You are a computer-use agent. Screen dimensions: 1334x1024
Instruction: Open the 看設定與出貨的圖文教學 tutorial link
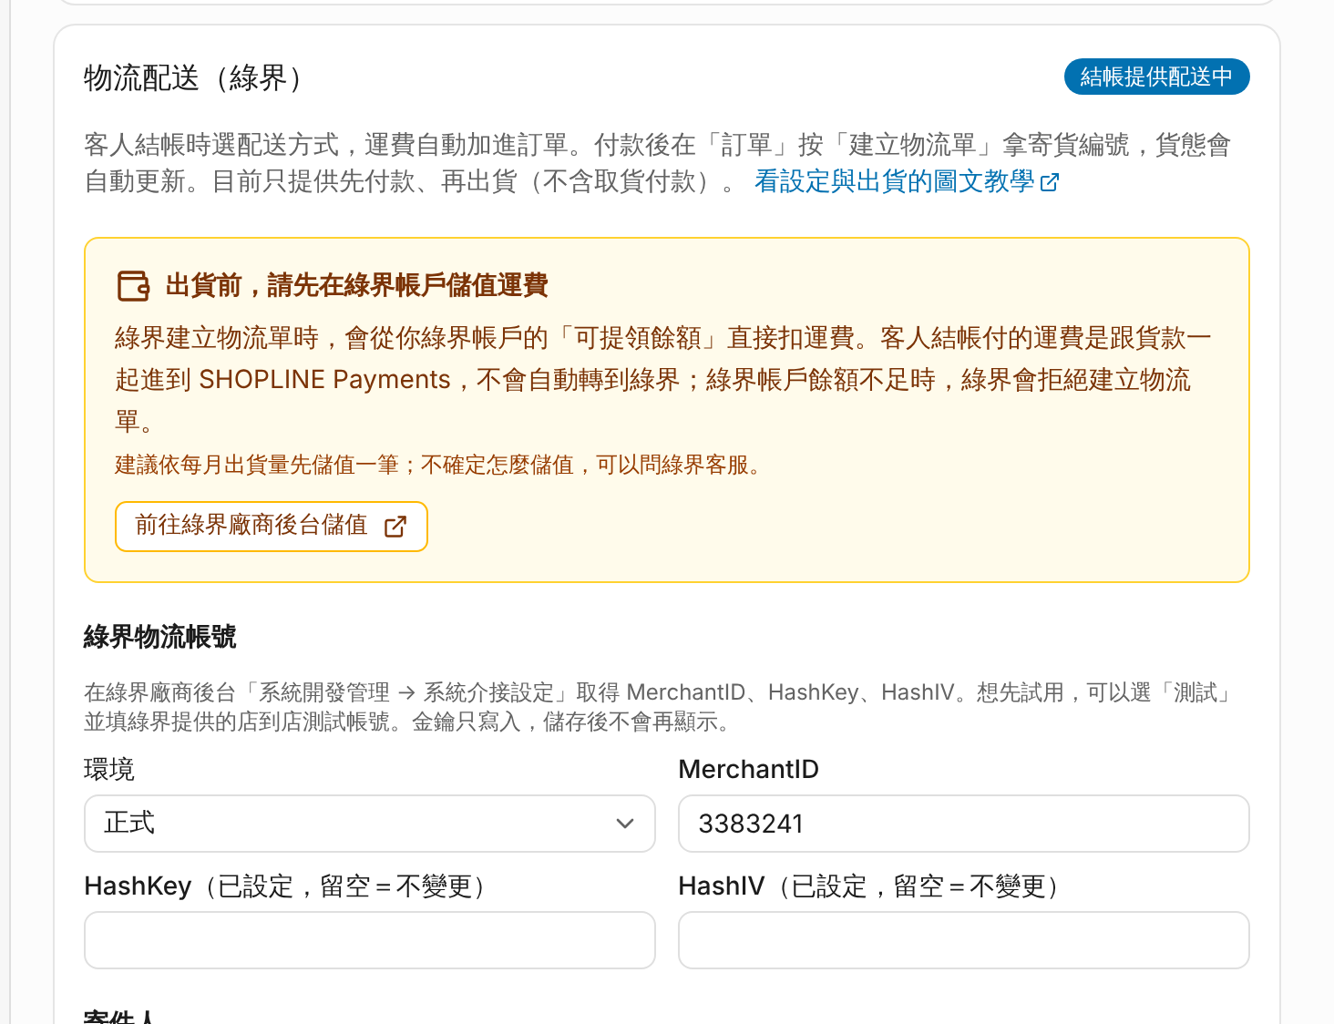[907, 181]
